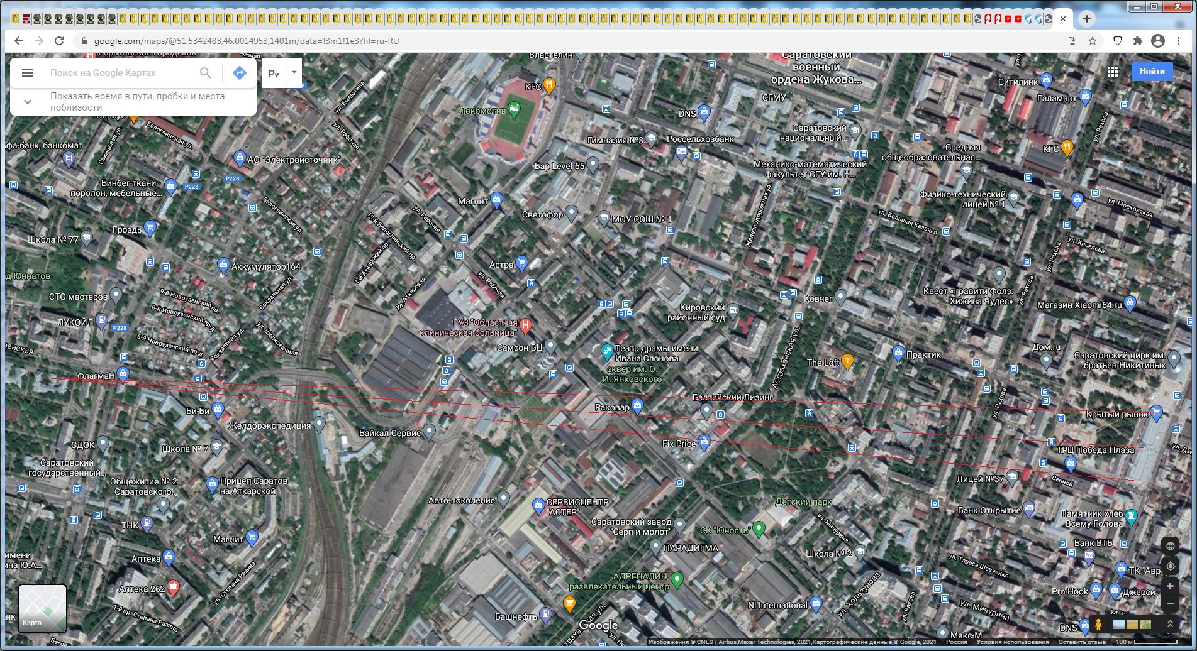Image resolution: width=1197 pixels, height=651 pixels.
Task: Open the input tools dropdown arrow
Action: point(294,72)
